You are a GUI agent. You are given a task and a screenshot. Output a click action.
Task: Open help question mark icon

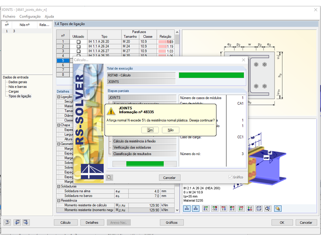pos(7,222)
